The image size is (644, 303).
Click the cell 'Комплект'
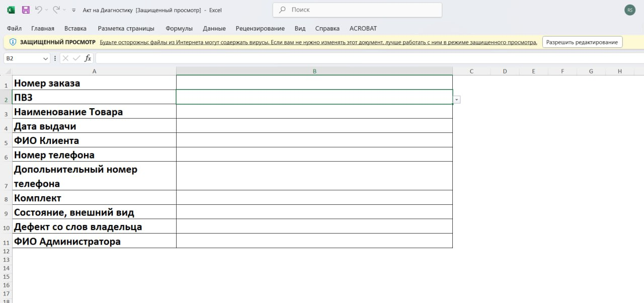click(x=94, y=198)
